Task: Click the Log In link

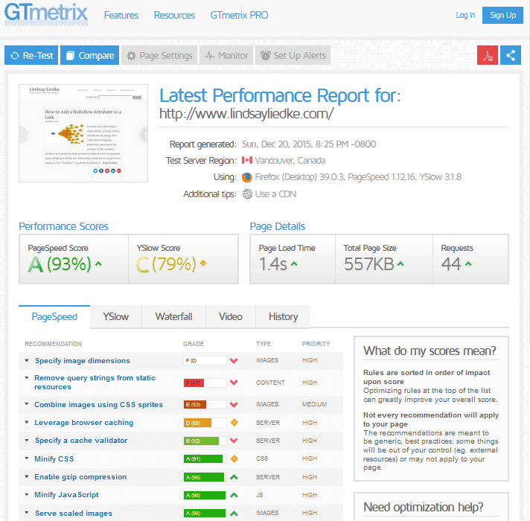Action: (x=465, y=15)
